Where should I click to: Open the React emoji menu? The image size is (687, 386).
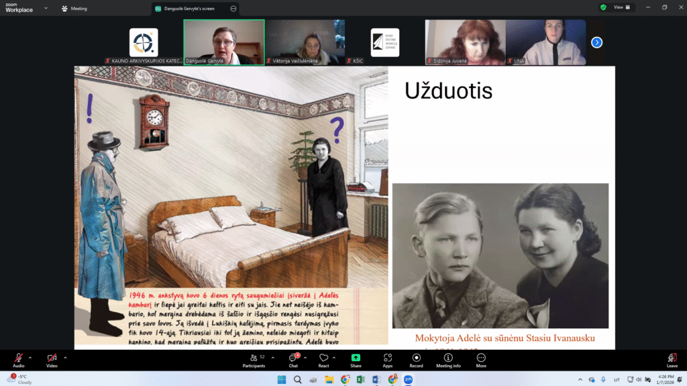(323, 360)
